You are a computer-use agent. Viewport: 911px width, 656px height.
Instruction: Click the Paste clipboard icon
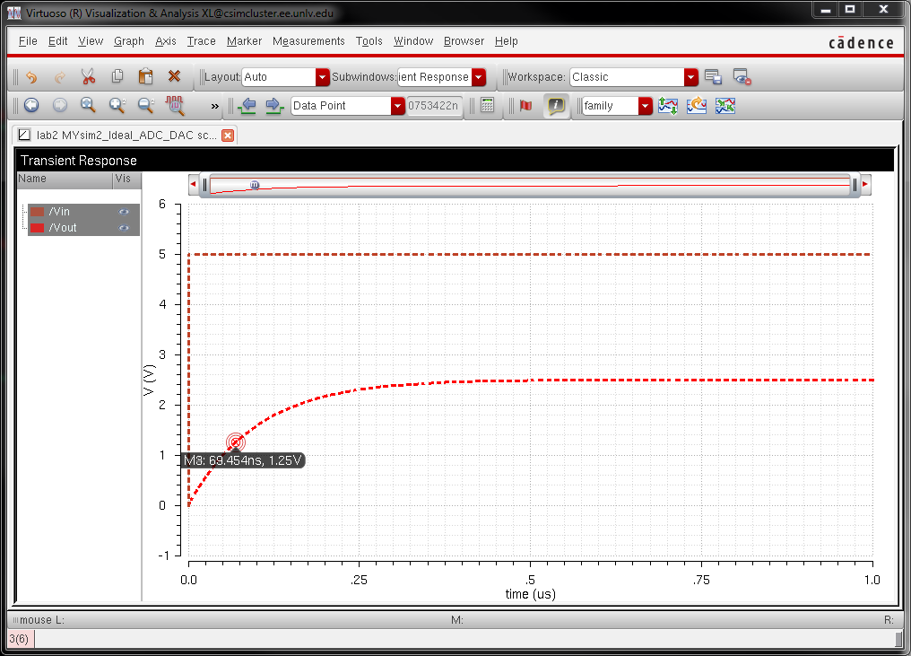(145, 77)
